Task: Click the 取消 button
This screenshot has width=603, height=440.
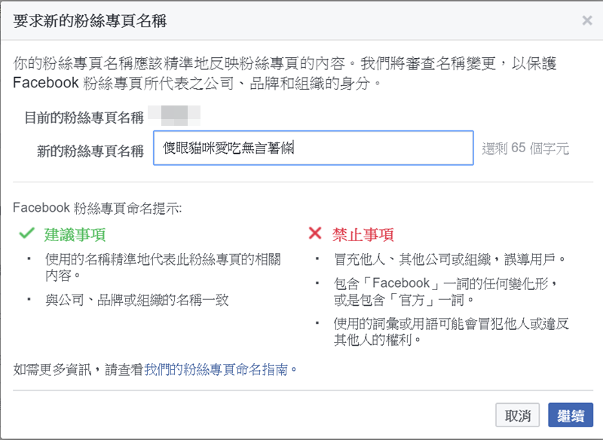Action: (518, 415)
